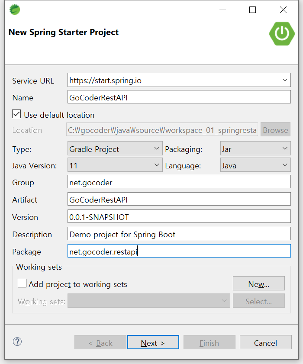Click the Select... working sets button
Image resolution: width=303 pixels, height=364 pixels.
(259, 301)
